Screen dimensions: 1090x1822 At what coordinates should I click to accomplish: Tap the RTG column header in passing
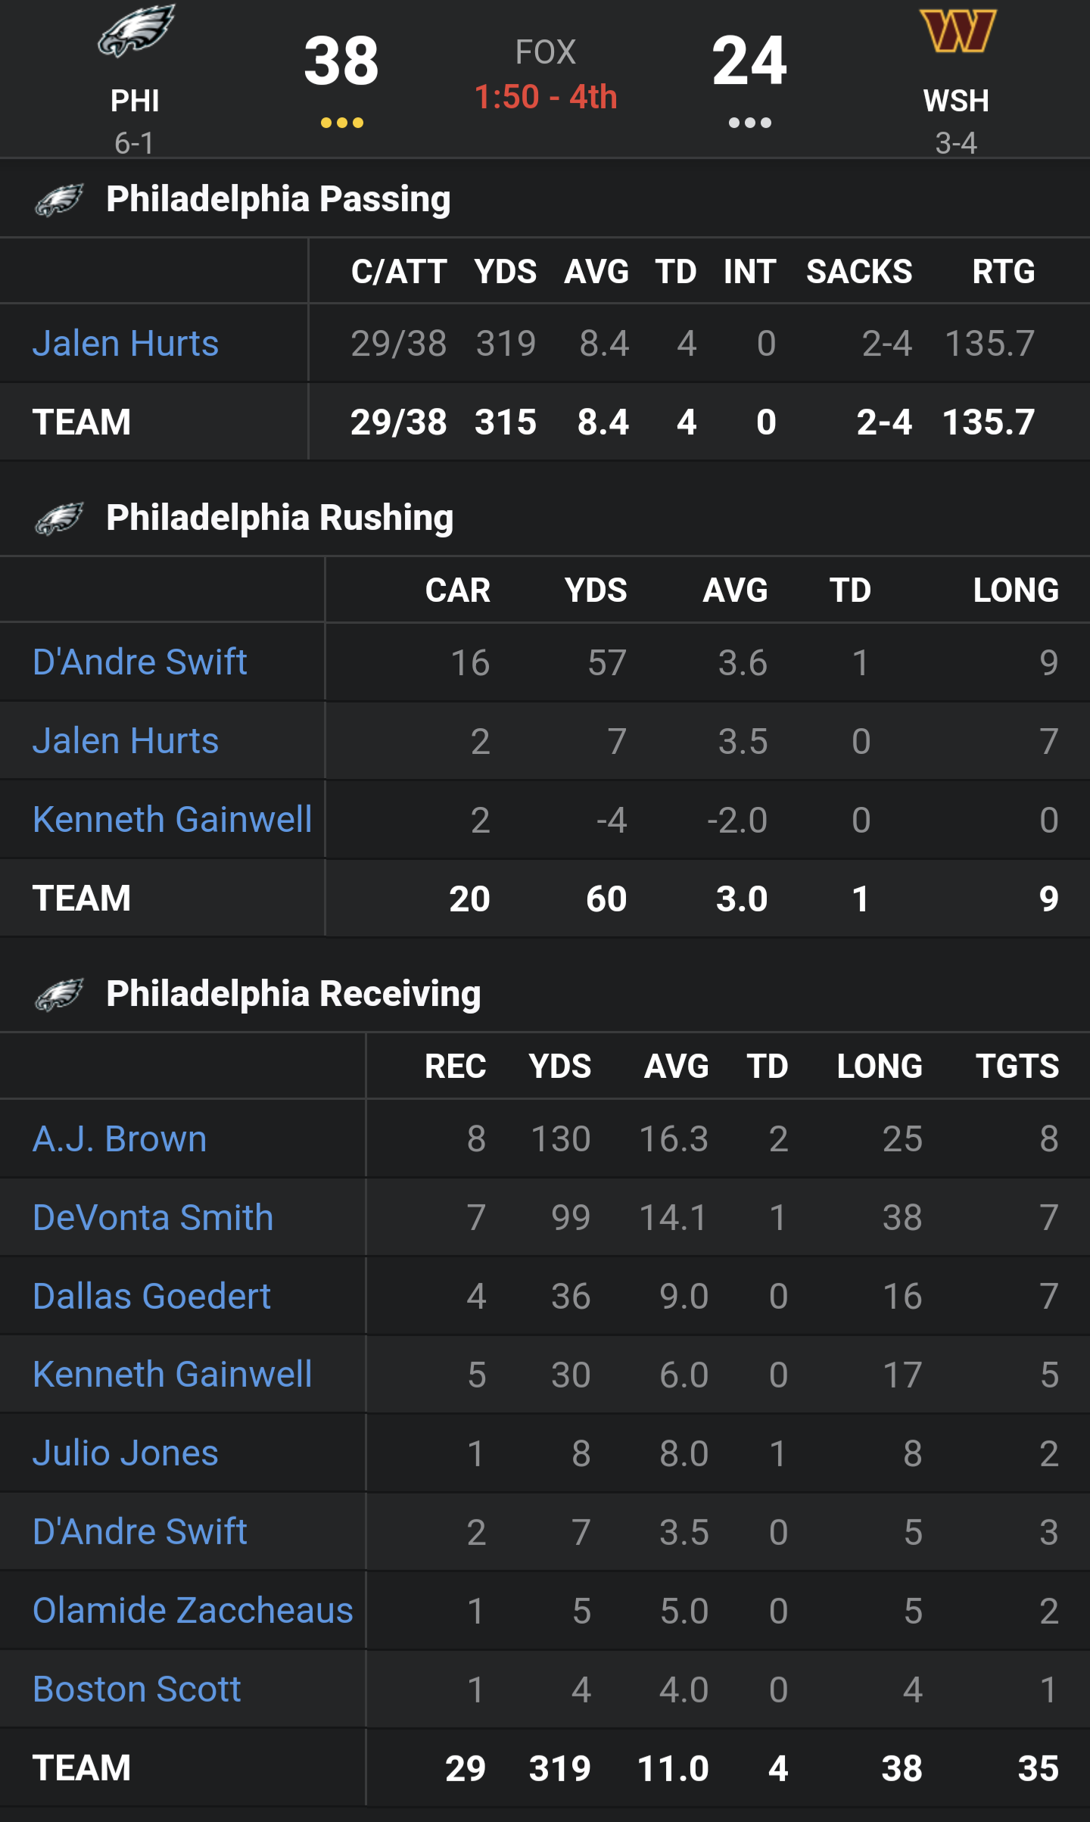tap(1003, 272)
